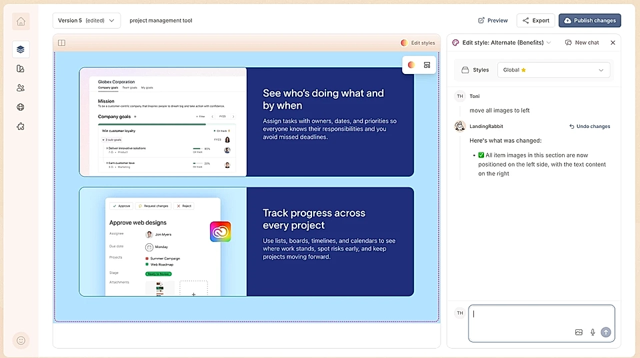Viewport: 640px width, 358px height.
Task: Open the team members sidebar icon
Action: 21,88
